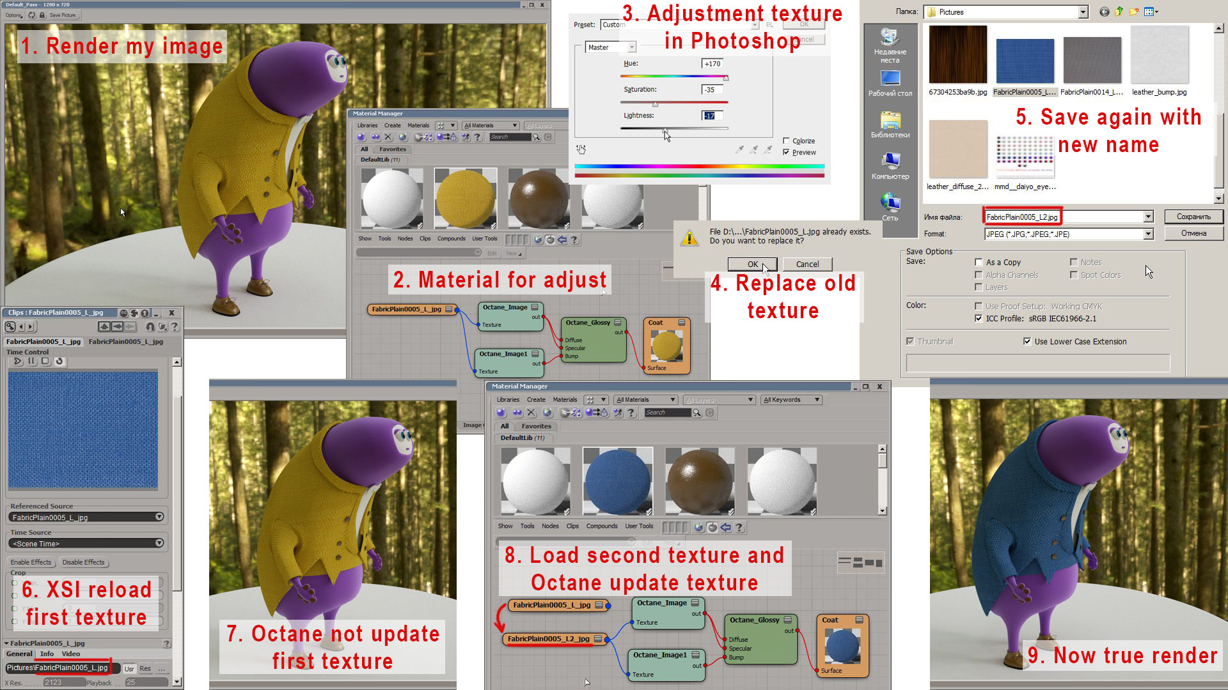This screenshot has height=690, width=1228.
Task: Open the Referenced Source dropdown
Action: (x=159, y=517)
